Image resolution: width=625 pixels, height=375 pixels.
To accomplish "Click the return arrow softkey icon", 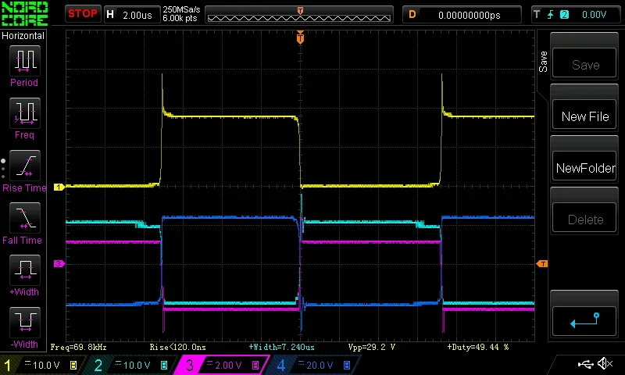I will tap(584, 320).
